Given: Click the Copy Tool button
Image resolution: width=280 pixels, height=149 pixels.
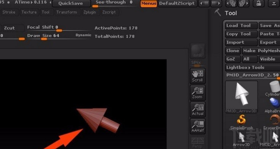Looking at the screenshot, I should 241,34.
